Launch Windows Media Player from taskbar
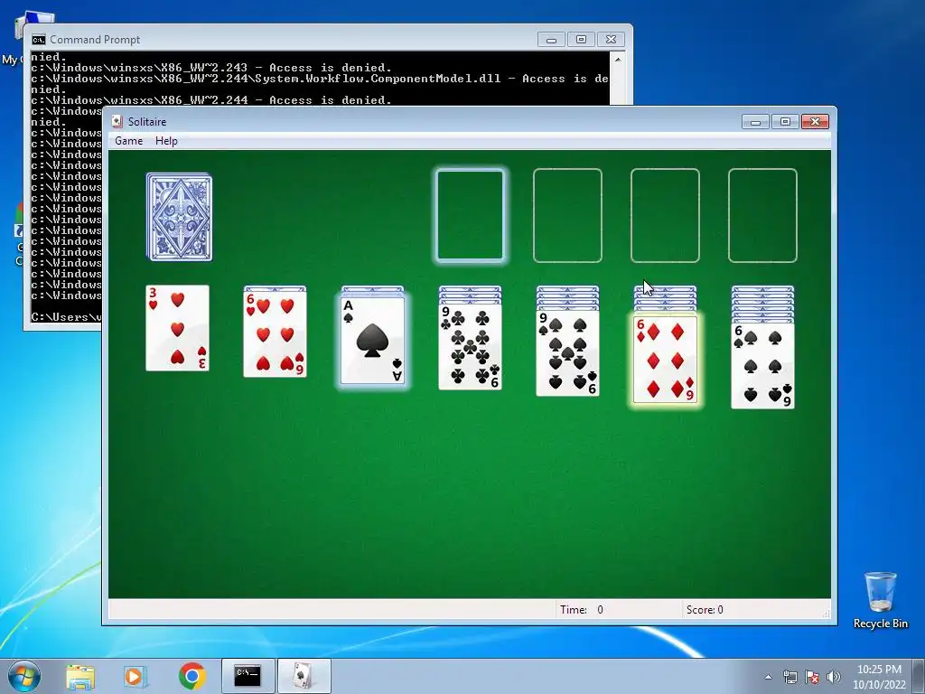This screenshot has width=925, height=694. point(135,676)
